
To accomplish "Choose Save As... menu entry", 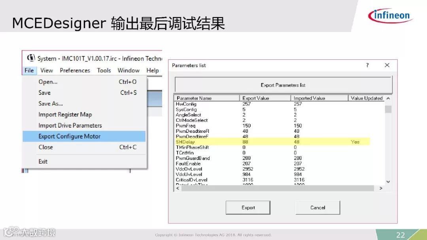I will click(84, 104).
